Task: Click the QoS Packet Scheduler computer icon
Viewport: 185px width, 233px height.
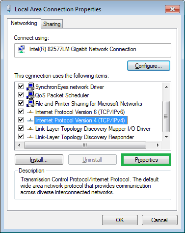Action: 30,95
